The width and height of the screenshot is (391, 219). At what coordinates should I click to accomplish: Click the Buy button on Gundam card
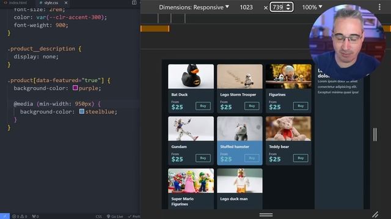click(203, 158)
